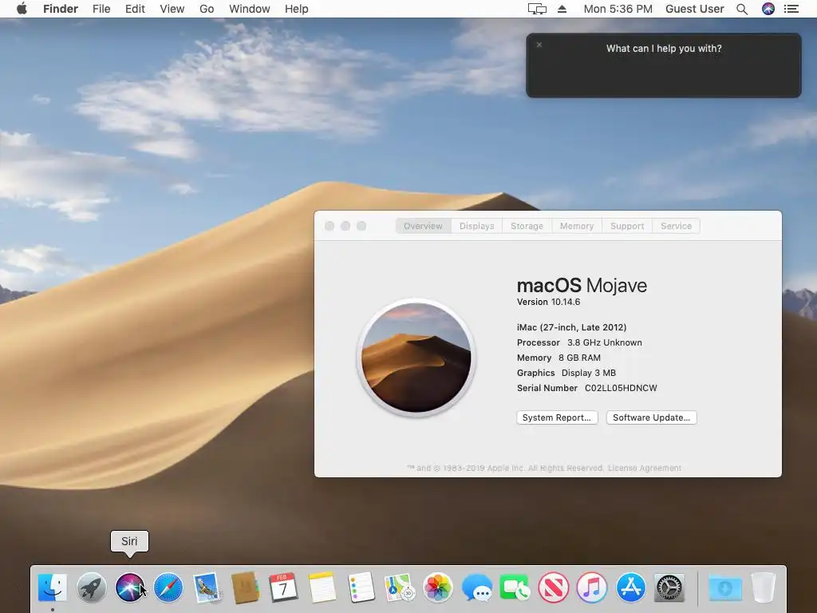Click the Guest User menu
The image size is (817, 613).
695,9
